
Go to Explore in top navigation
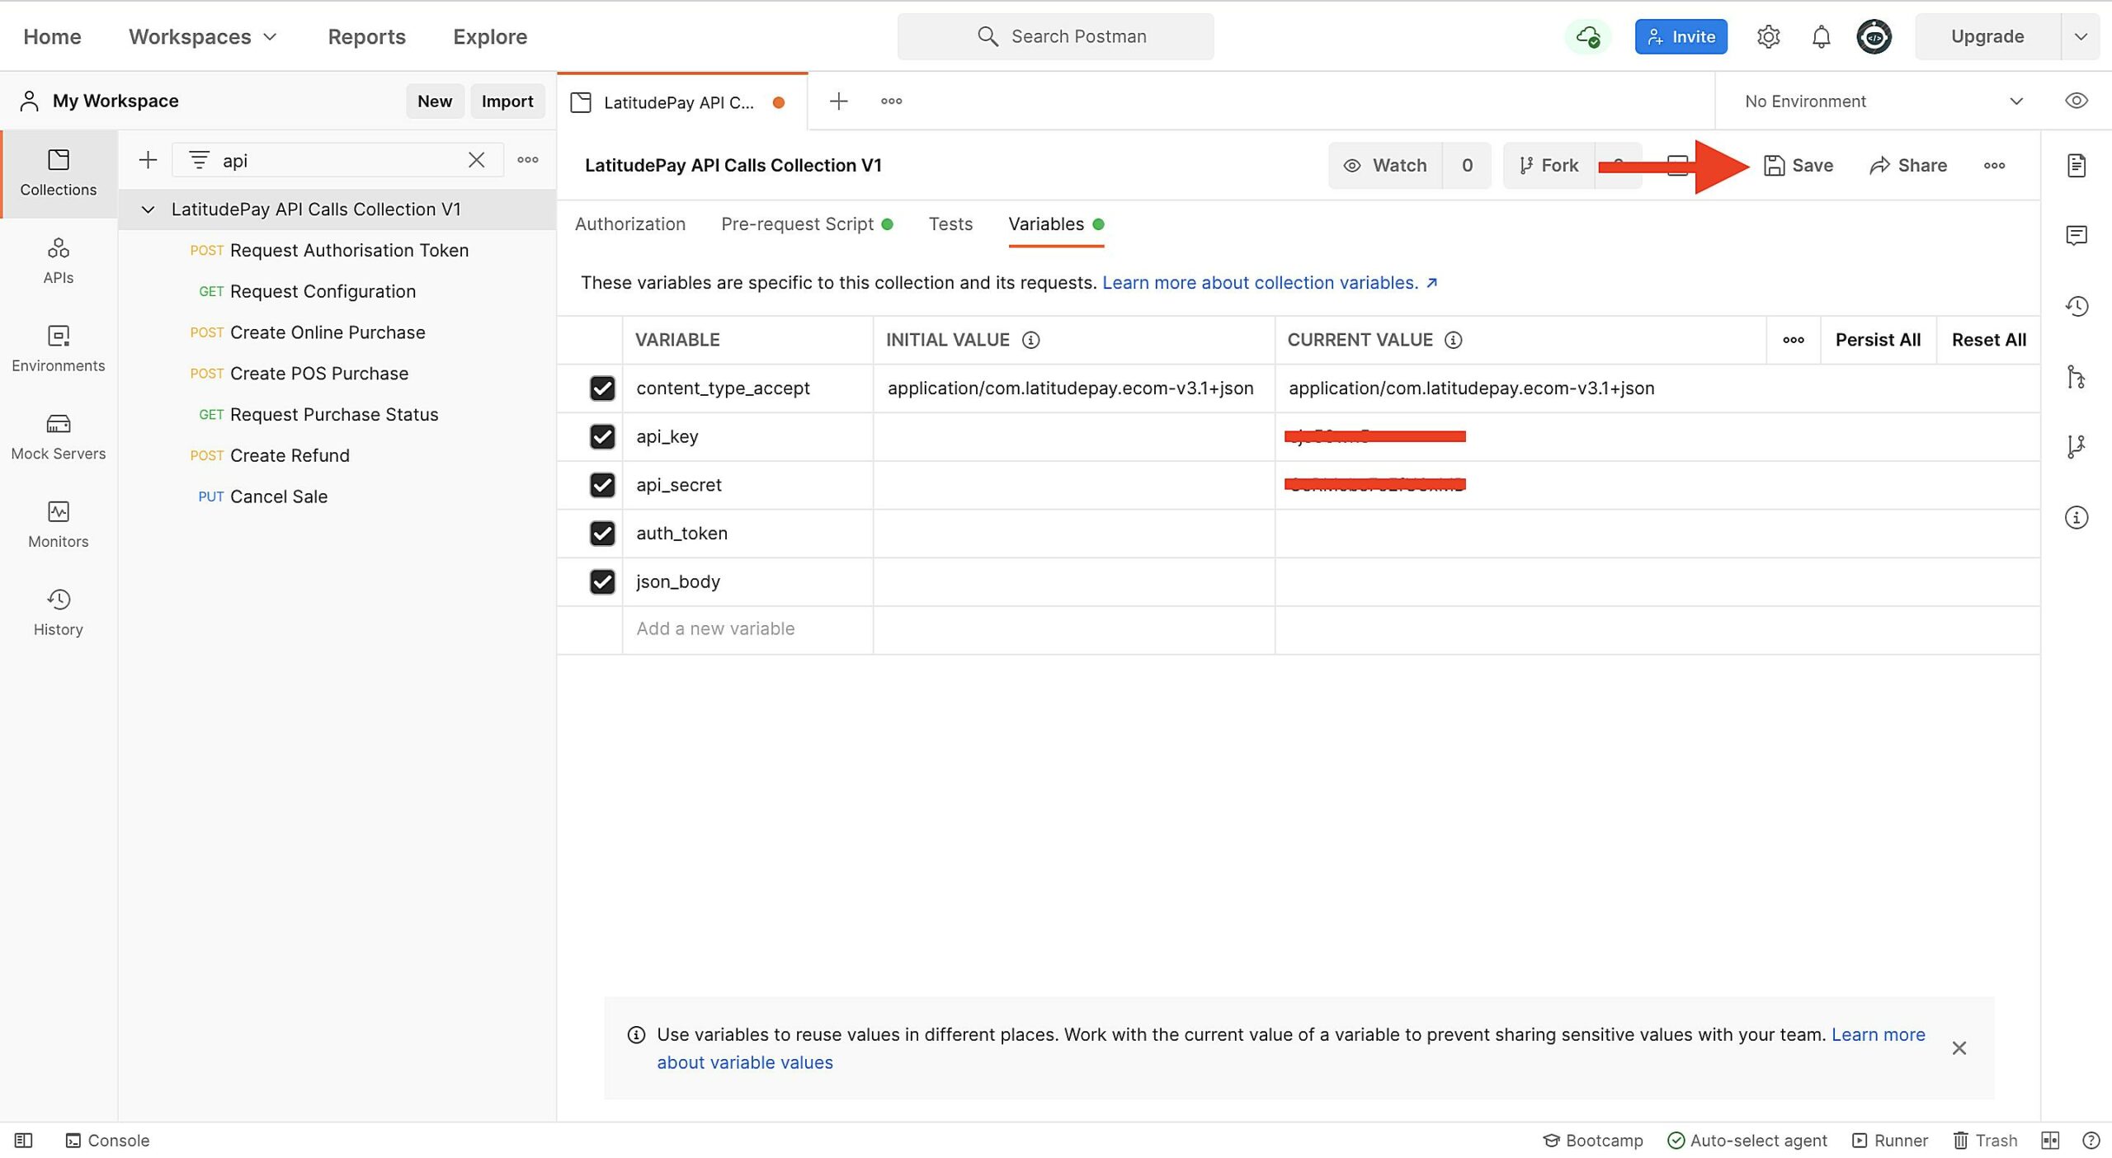tap(490, 36)
